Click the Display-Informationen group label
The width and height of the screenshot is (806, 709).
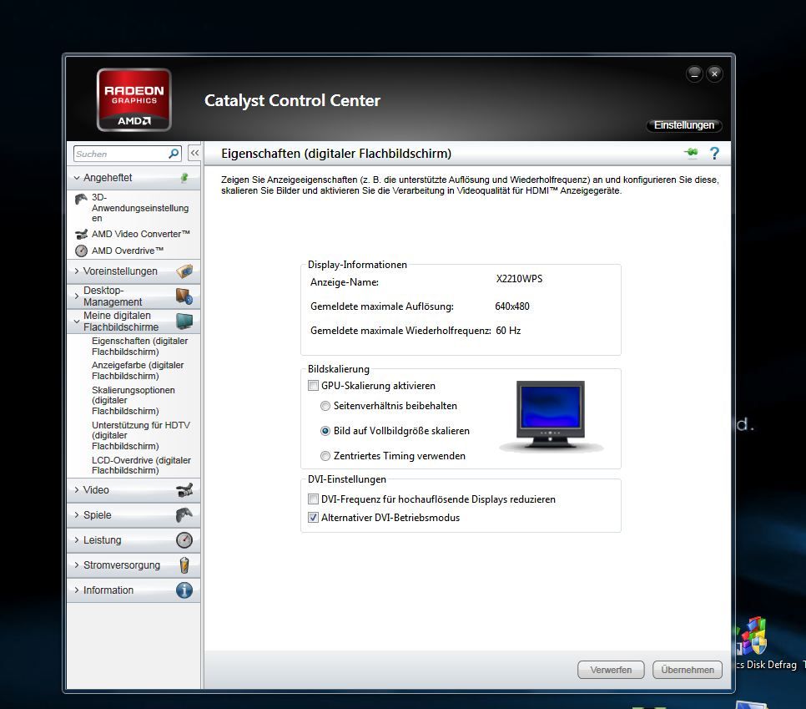tap(357, 265)
